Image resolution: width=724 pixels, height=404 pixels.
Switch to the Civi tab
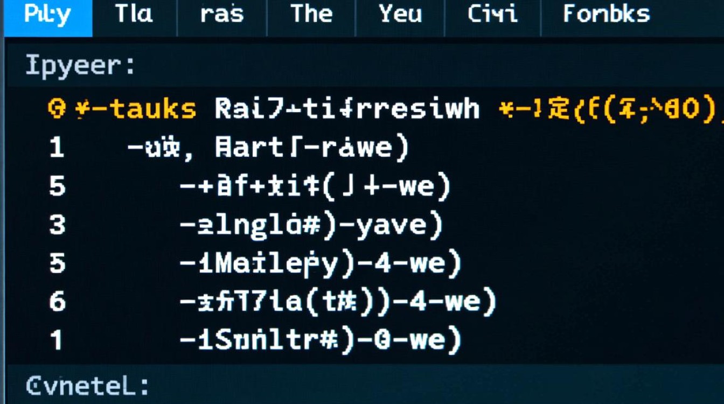coord(492,15)
